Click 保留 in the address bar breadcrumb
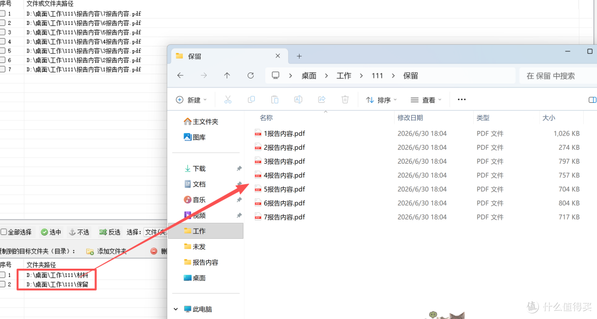The width and height of the screenshot is (597, 319). point(410,76)
